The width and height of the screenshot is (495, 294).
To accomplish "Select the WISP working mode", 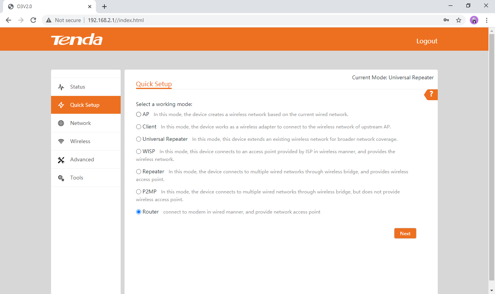I will (x=138, y=152).
